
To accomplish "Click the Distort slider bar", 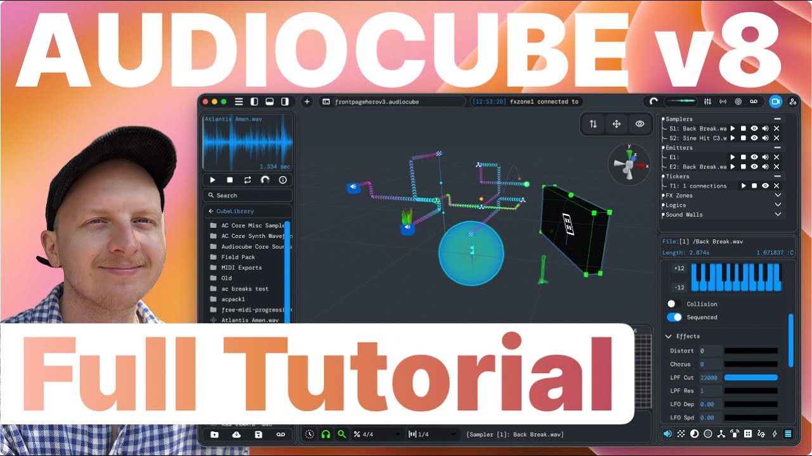I will click(751, 351).
